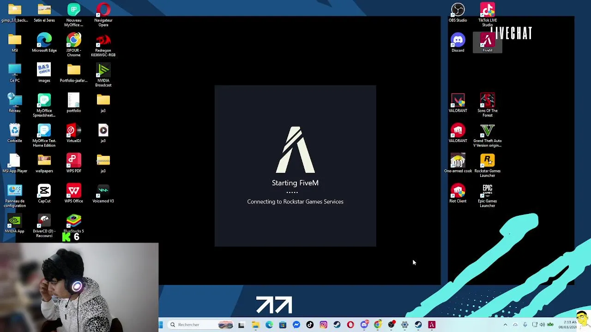Open Discord from the taskbar

click(364, 325)
